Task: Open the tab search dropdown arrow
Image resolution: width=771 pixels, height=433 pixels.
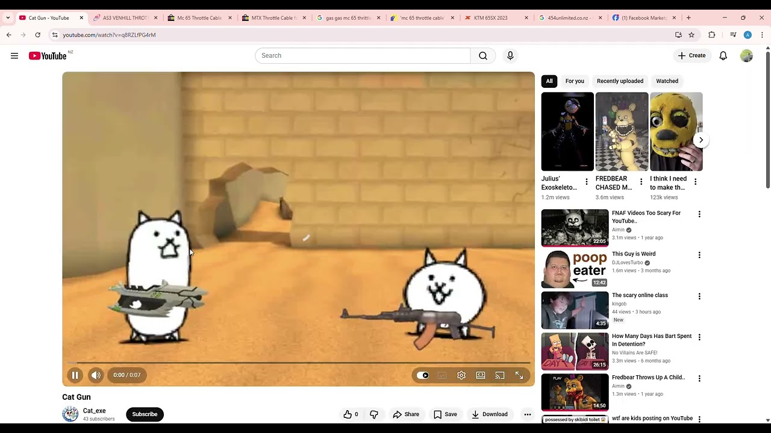Action: click(8, 18)
